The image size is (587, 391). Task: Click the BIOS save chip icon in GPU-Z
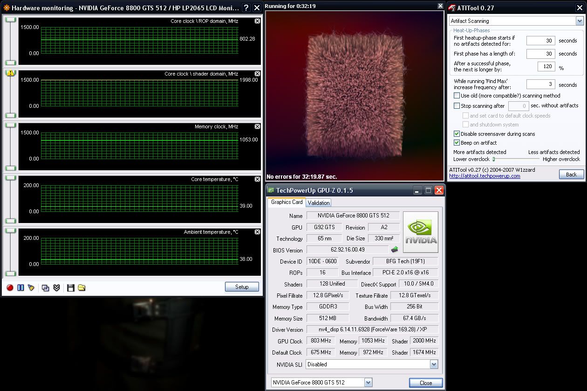[394, 250]
